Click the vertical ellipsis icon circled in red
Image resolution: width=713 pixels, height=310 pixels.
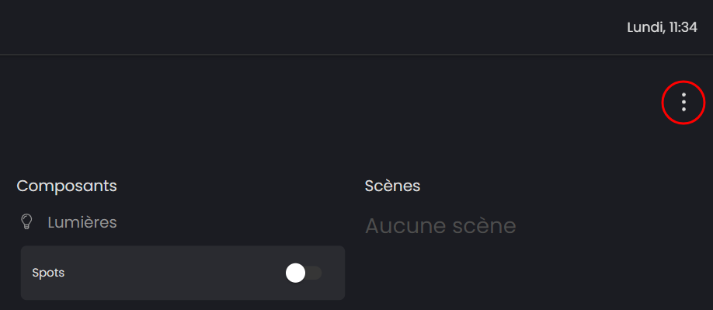point(683,103)
